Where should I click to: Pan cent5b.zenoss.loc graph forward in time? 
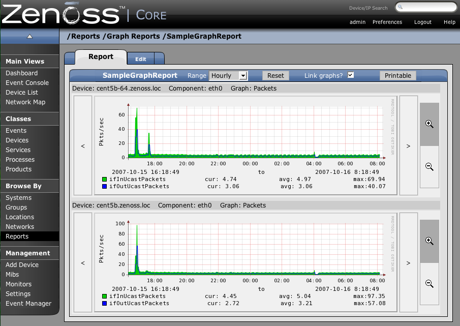point(408,262)
